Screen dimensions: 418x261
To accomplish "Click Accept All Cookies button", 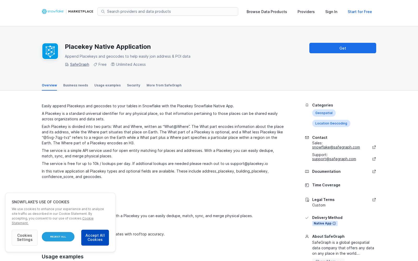I will click(x=95, y=238).
